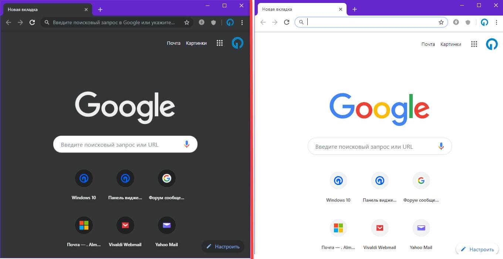Open Google apps grid in light window

[474, 44]
